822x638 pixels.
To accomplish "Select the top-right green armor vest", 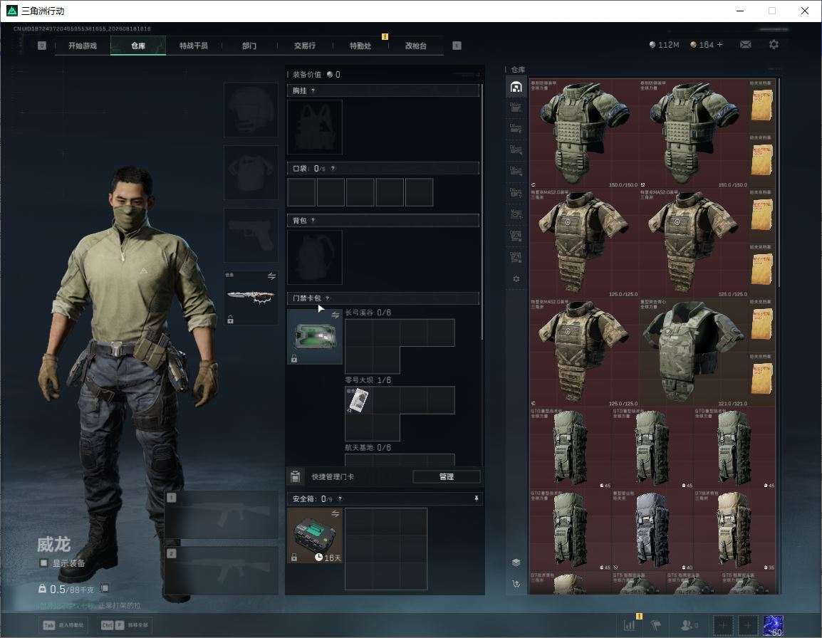I will (693, 133).
